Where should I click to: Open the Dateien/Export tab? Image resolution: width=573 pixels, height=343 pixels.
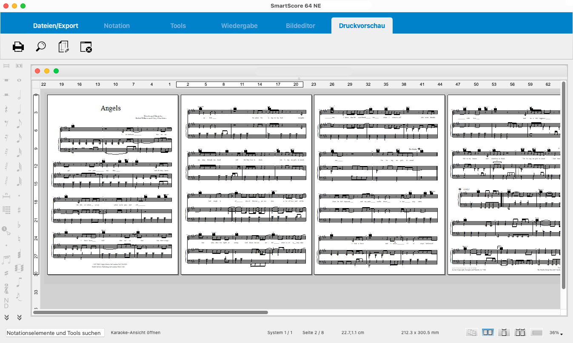(x=56, y=25)
